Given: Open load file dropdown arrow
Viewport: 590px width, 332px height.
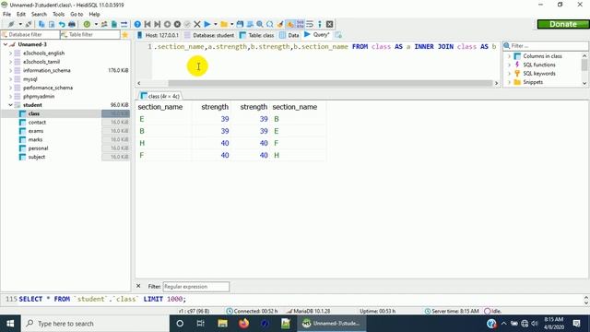Looking at the screenshot, I should [231, 24].
